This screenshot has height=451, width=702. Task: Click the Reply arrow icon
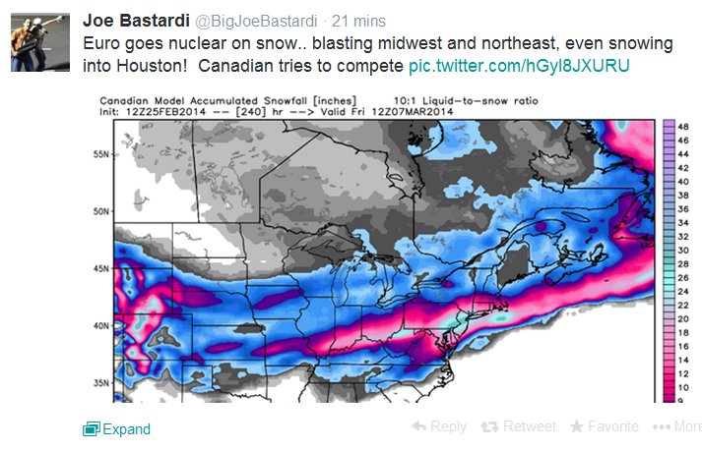pos(418,426)
